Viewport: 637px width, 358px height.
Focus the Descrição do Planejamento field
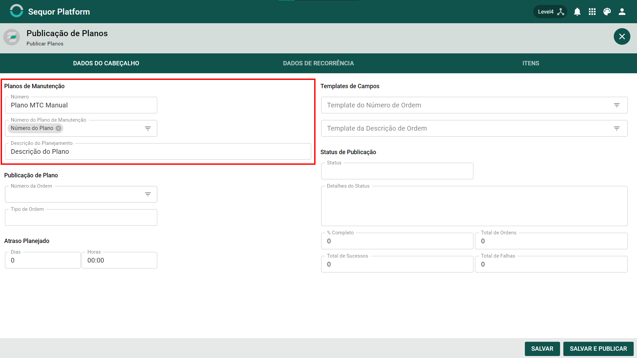(158, 151)
